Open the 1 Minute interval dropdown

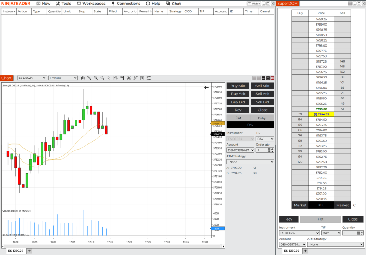(x=63, y=78)
